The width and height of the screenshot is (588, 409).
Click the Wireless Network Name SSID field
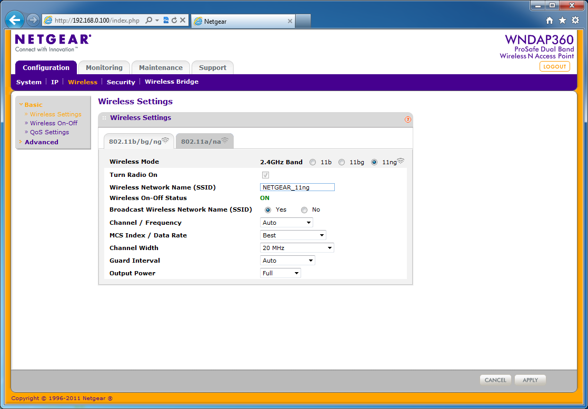(x=297, y=187)
